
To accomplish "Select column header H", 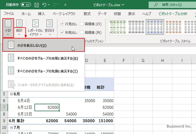I will tap(162, 61).
